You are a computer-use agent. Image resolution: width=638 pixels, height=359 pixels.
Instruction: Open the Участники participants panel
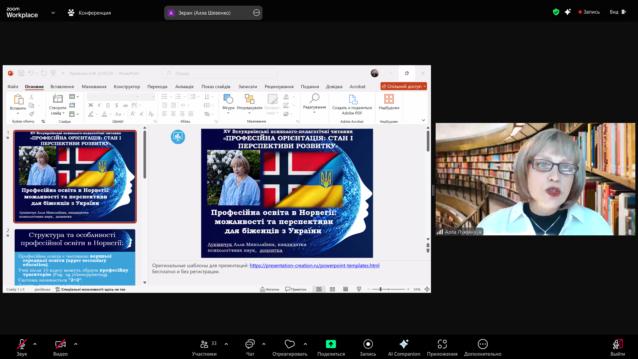(x=204, y=344)
